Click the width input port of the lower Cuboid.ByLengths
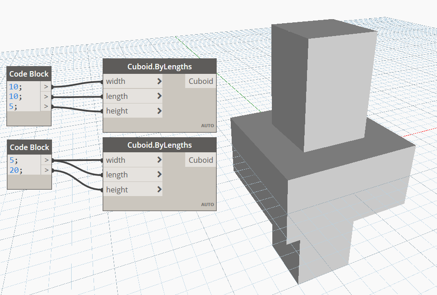Image resolution: width=437 pixels, height=295 pixels. click(x=133, y=160)
